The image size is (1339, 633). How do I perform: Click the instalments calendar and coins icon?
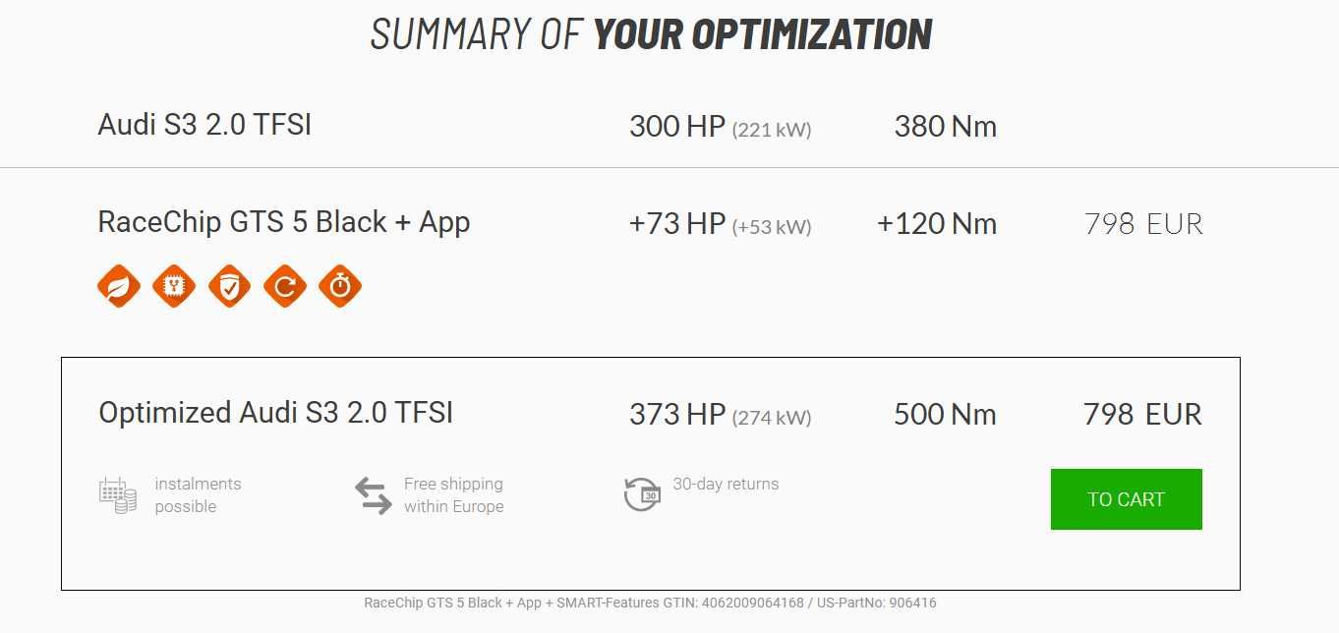118,494
